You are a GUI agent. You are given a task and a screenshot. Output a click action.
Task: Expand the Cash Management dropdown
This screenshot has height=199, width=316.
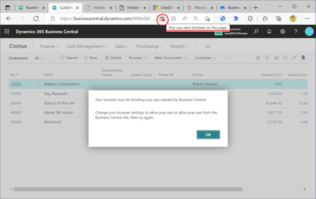[87, 46]
